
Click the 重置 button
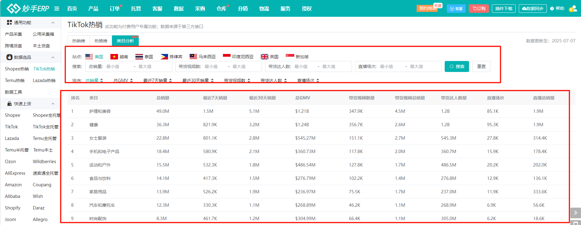pos(481,66)
